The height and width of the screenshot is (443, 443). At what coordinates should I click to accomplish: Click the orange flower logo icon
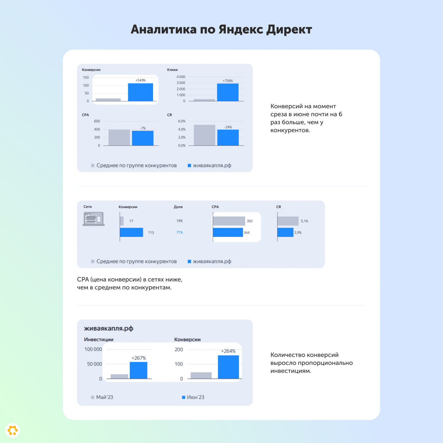[13, 430]
